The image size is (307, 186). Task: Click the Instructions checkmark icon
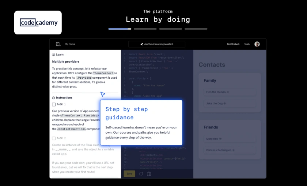[x=53, y=98]
